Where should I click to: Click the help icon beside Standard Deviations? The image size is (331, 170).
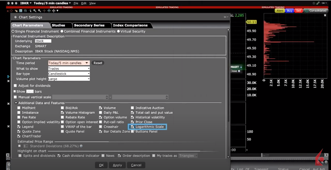81,146
